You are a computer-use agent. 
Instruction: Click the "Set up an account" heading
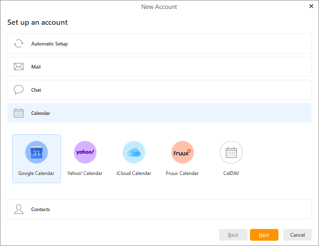point(37,22)
